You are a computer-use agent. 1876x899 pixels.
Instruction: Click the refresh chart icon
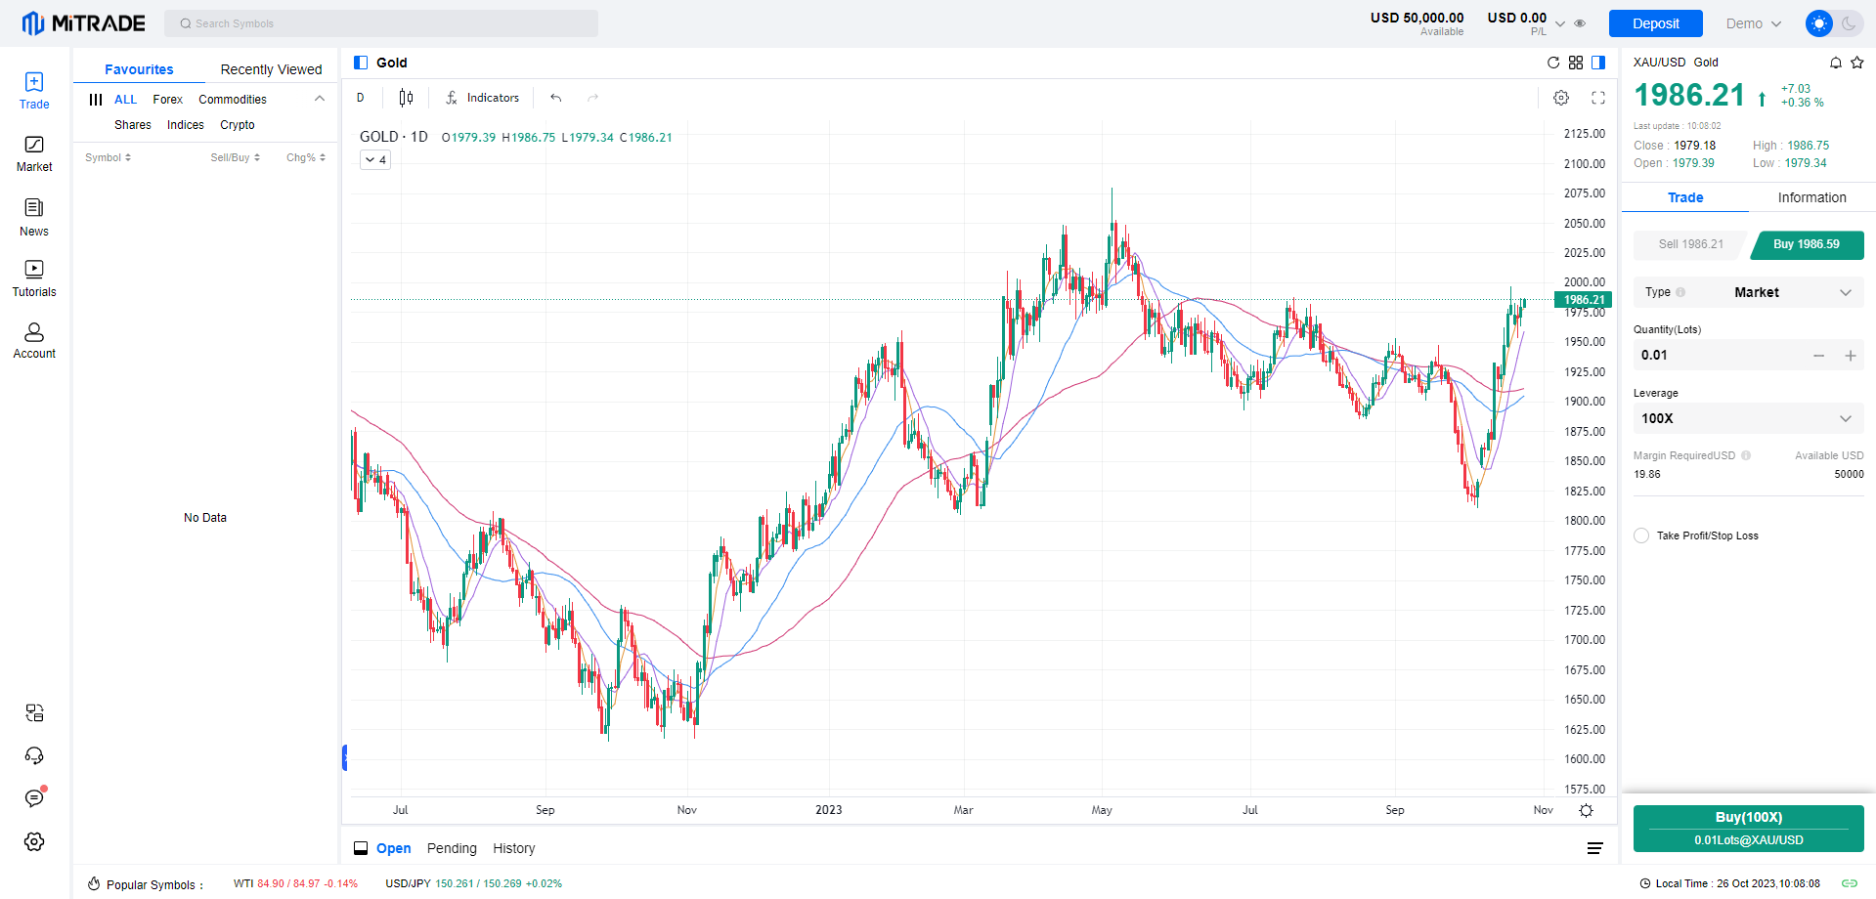click(x=1553, y=63)
